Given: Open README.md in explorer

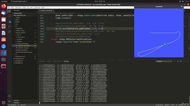Looking at the screenshot, I should tap(19, 63).
